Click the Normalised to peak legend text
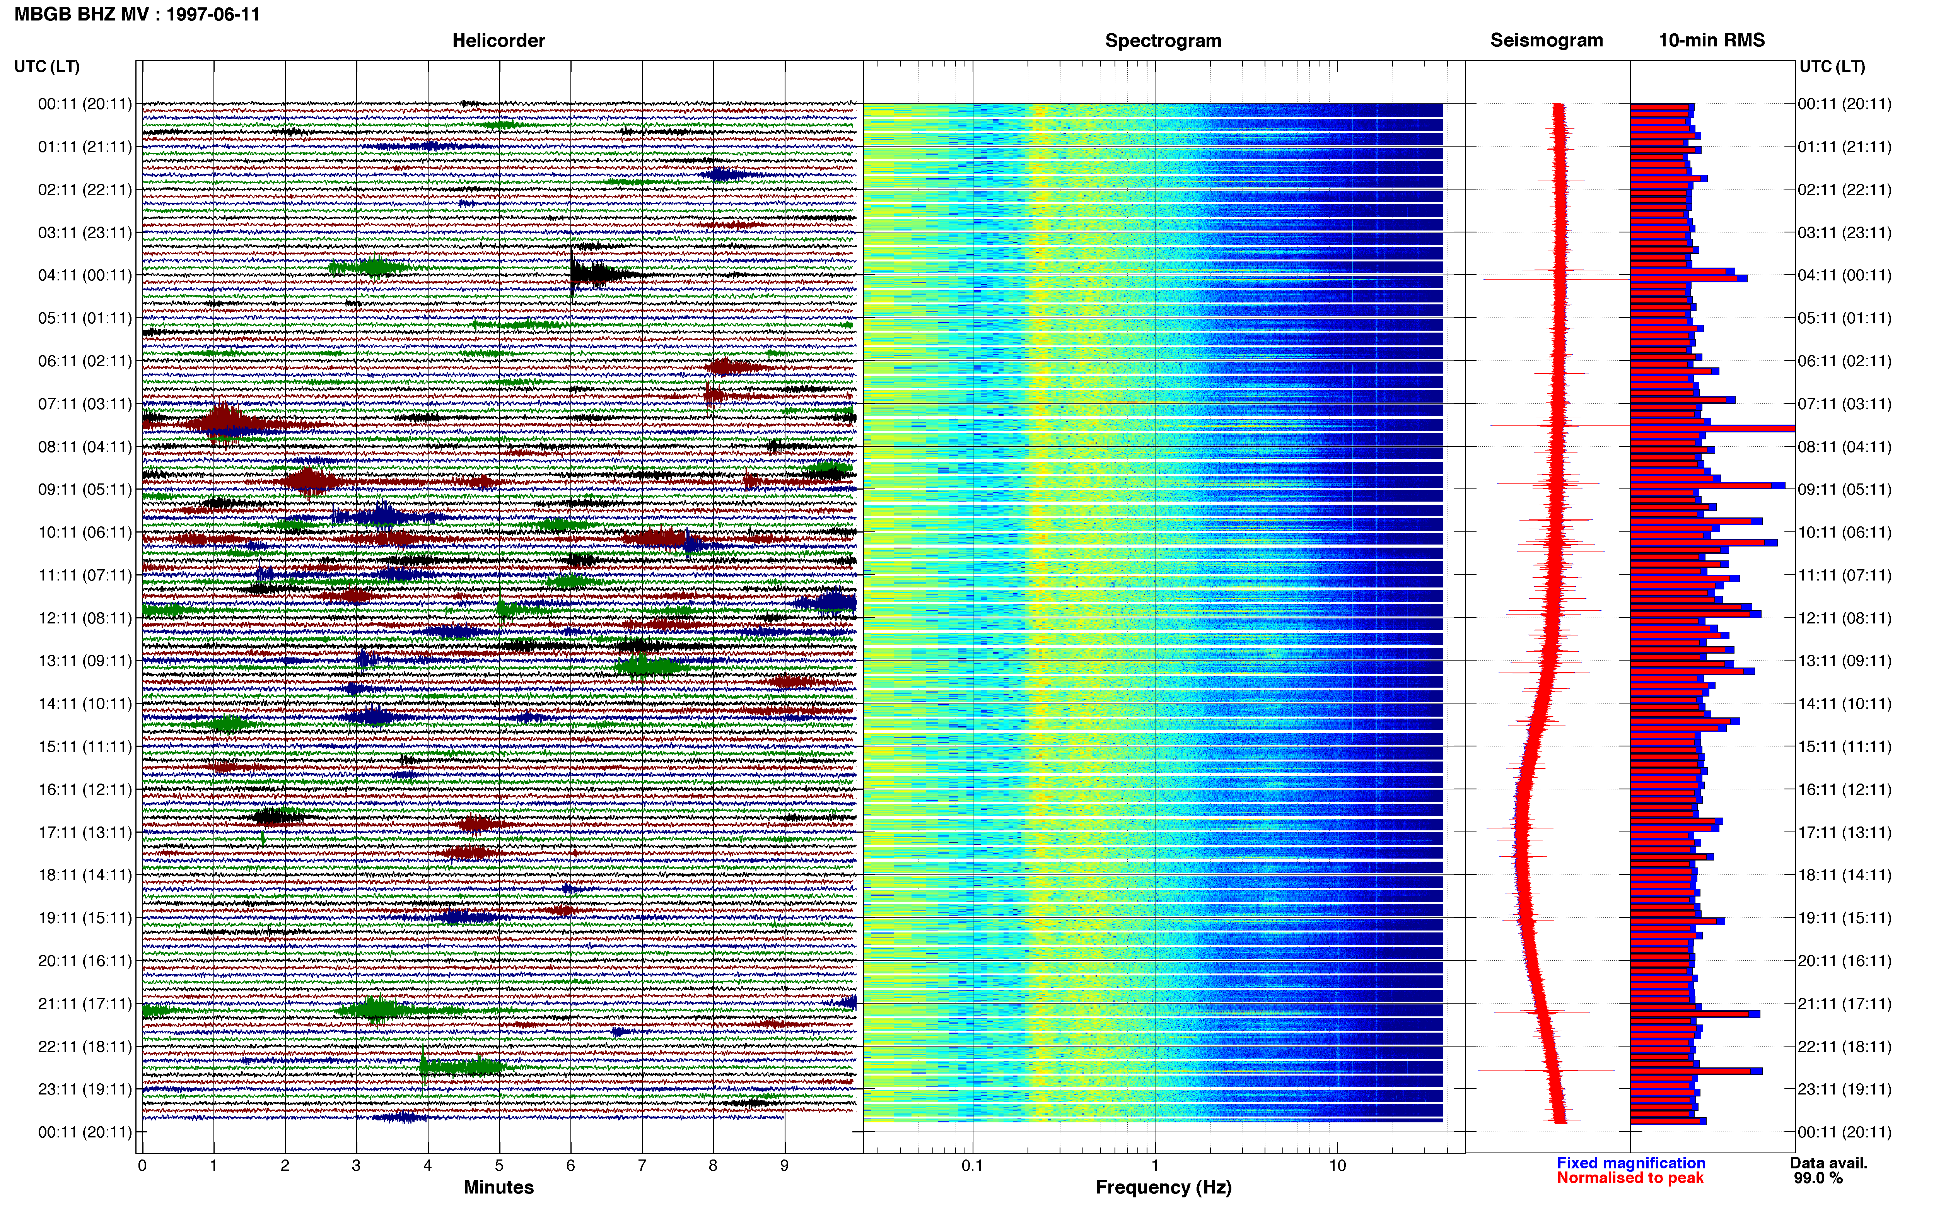 pos(1630,1178)
